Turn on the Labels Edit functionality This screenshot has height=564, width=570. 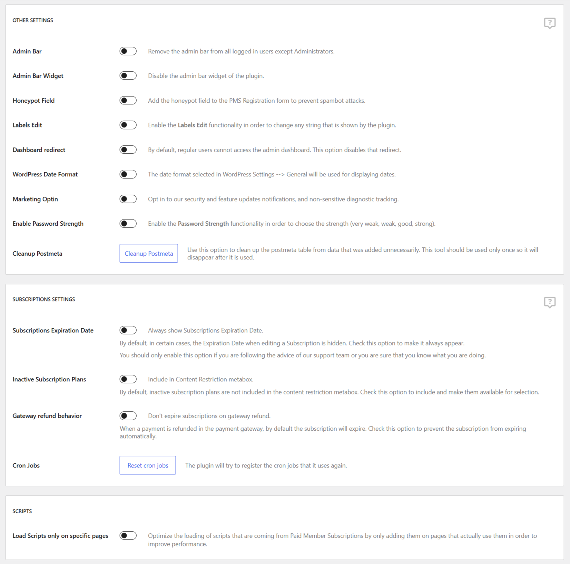[x=128, y=125]
